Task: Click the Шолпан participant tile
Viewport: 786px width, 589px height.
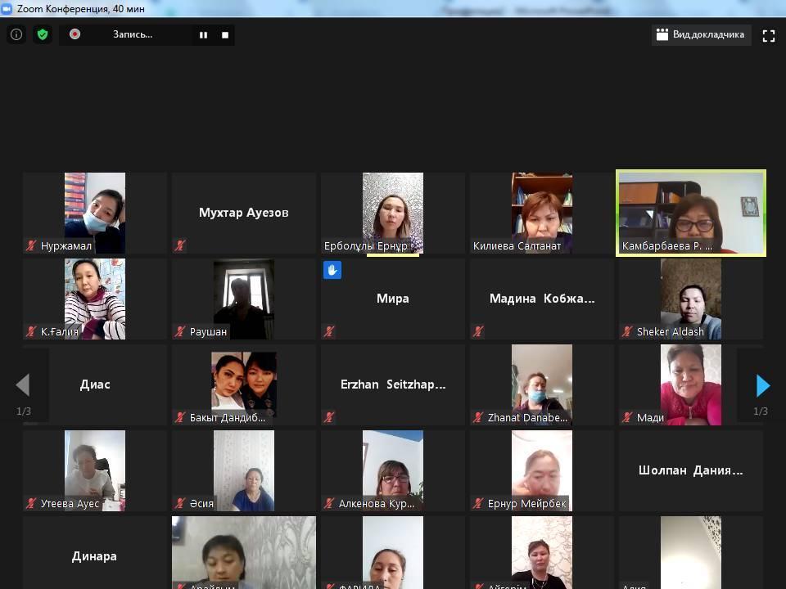Action: [x=690, y=470]
